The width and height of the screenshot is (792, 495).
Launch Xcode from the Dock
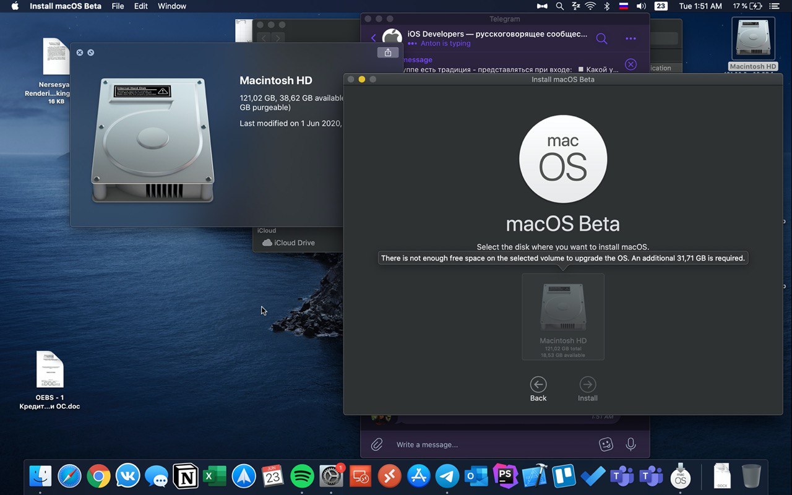535,476
